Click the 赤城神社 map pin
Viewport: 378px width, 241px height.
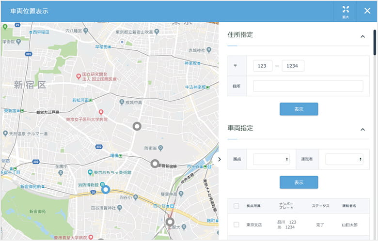[209, 50]
